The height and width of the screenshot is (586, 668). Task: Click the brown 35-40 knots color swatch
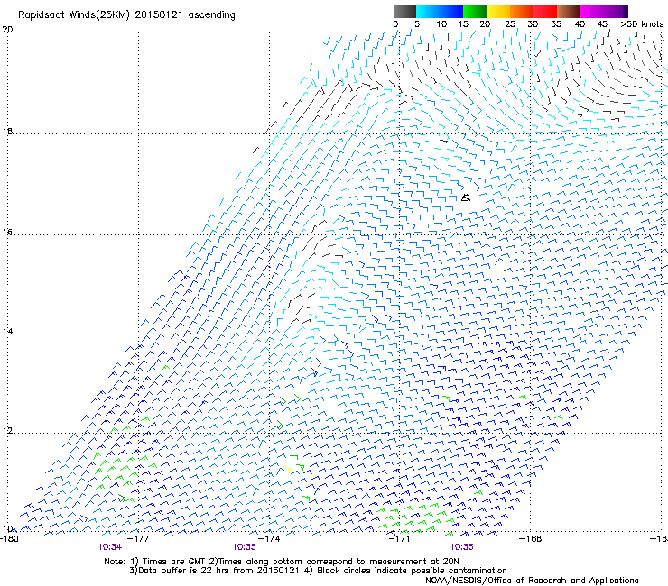(x=569, y=11)
